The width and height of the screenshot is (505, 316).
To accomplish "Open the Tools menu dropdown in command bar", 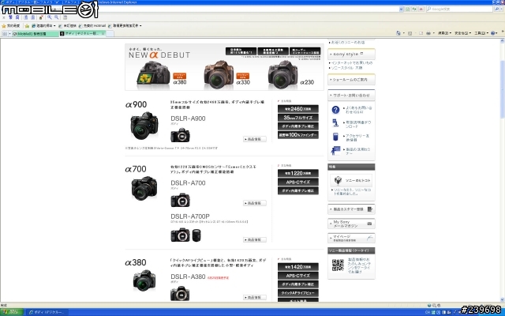I will click(481, 33).
